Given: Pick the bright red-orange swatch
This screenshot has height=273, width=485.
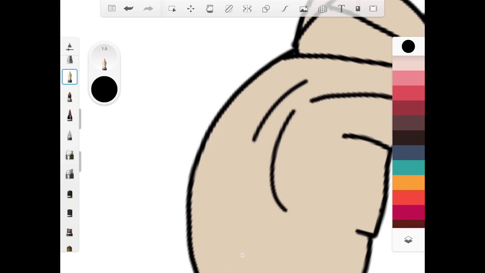Looking at the screenshot, I should 408,198.
